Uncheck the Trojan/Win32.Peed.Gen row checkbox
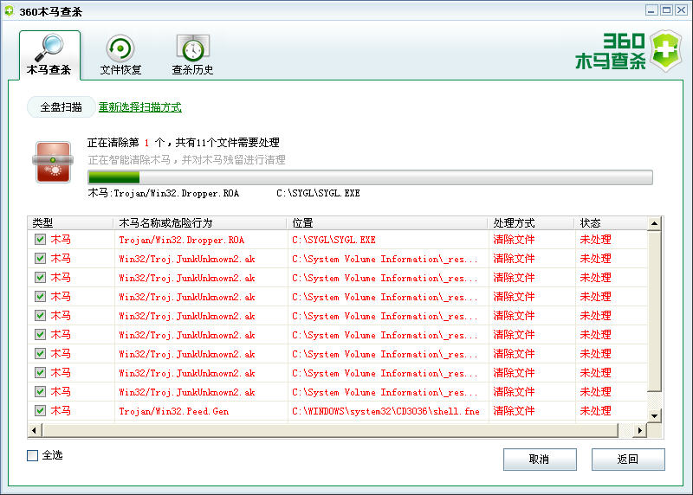This screenshot has width=693, height=495. pos(40,411)
